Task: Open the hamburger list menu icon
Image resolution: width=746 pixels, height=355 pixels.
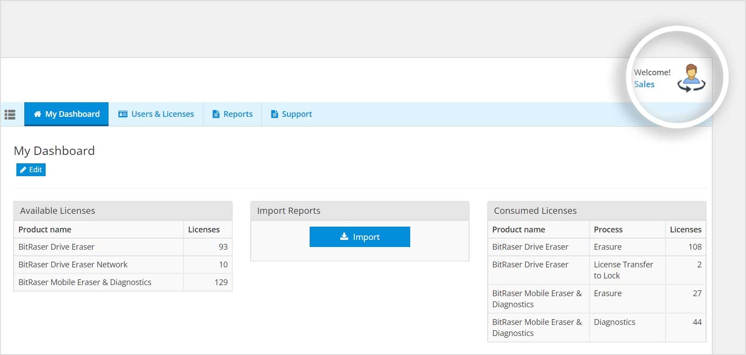Action: coord(10,115)
